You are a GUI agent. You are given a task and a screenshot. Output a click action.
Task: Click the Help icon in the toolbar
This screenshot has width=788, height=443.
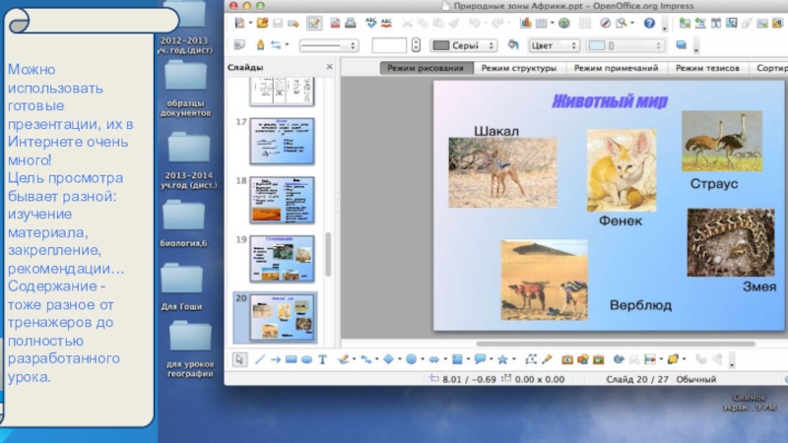[649, 23]
